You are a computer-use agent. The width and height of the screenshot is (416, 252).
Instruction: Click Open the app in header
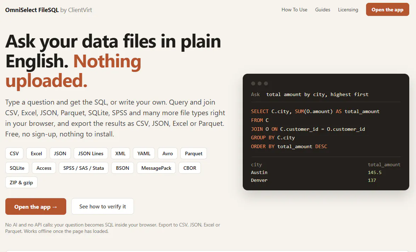pos(387,10)
